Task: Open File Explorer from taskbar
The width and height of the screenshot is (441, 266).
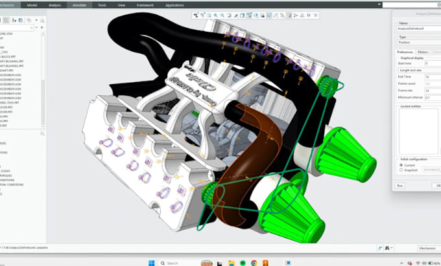Action: point(232,263)
